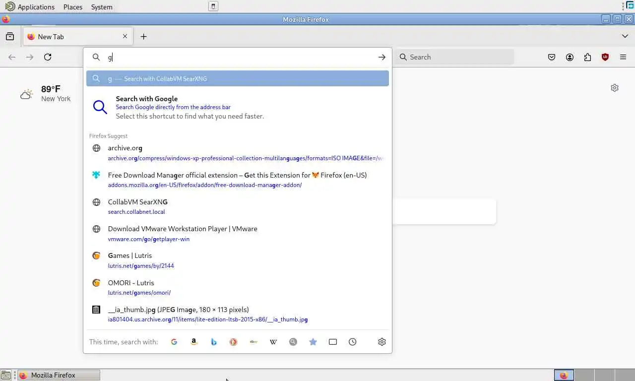Screen dimensions: 635x381
Task: Open the Games | Lutris suggestion
Action: click(x=238, y=260)
